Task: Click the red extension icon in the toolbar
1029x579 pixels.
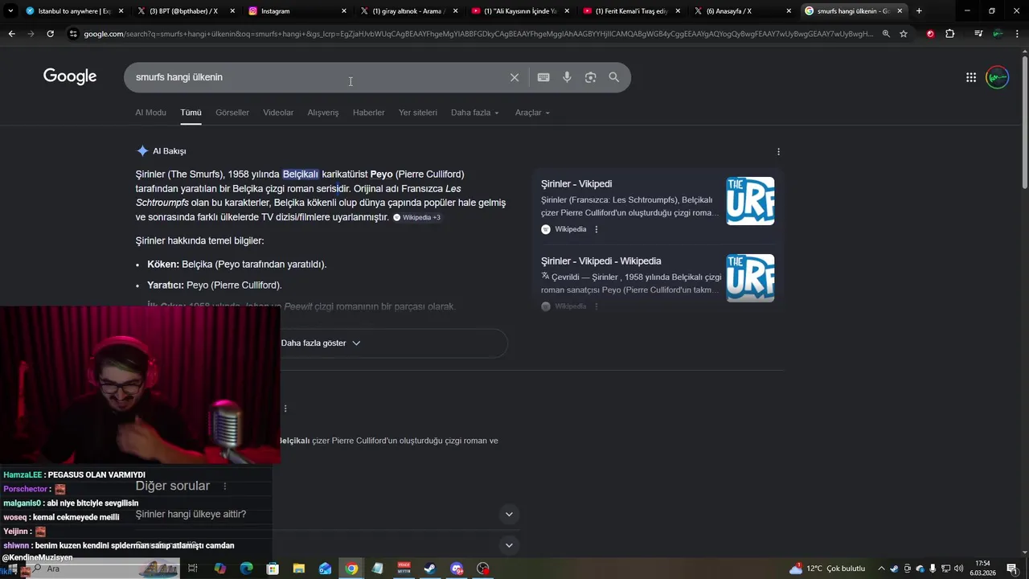Action: [931, 34]
